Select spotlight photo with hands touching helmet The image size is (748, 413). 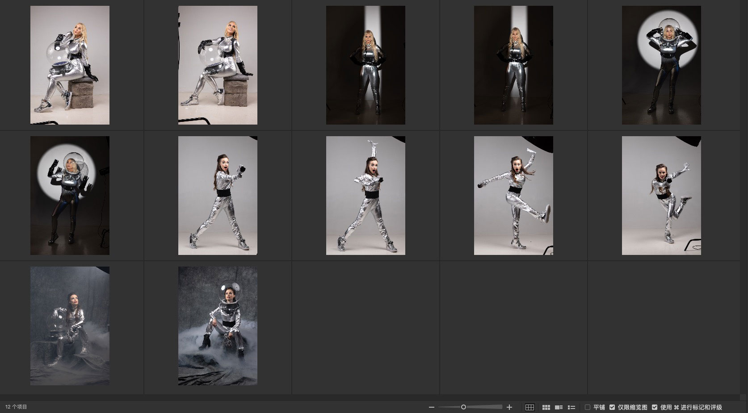click(661, 65)
